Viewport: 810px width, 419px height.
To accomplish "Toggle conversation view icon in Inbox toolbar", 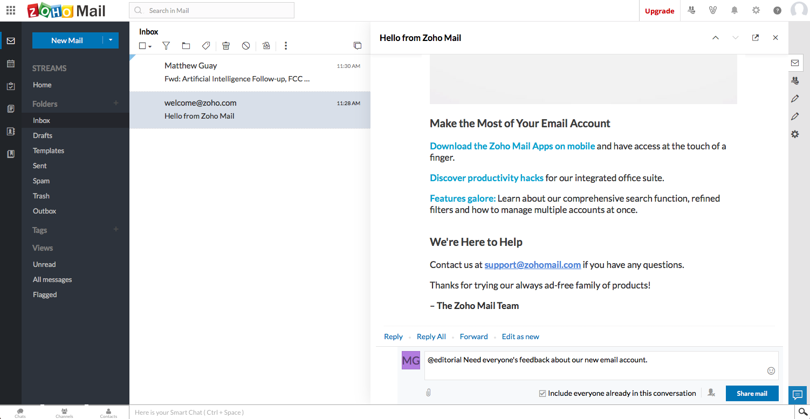I will [358, 46].
